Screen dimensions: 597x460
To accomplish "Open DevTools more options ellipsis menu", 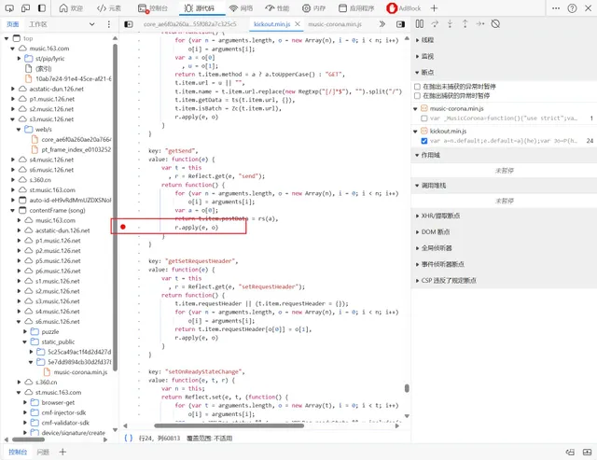I will (556, 8).
